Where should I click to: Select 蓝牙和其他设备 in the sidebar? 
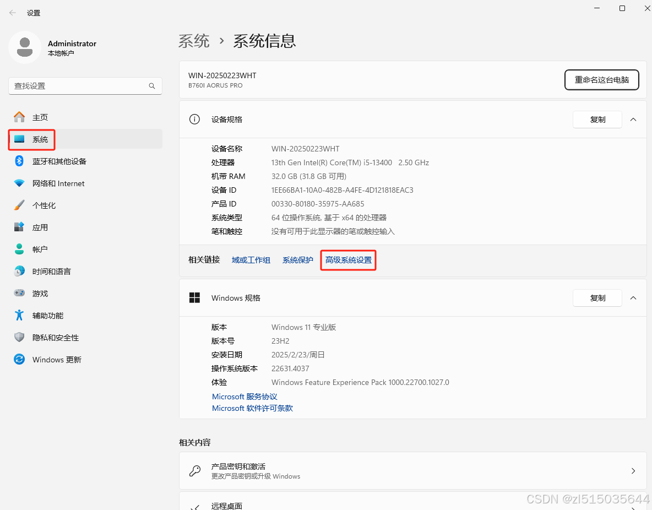point(85,161)
